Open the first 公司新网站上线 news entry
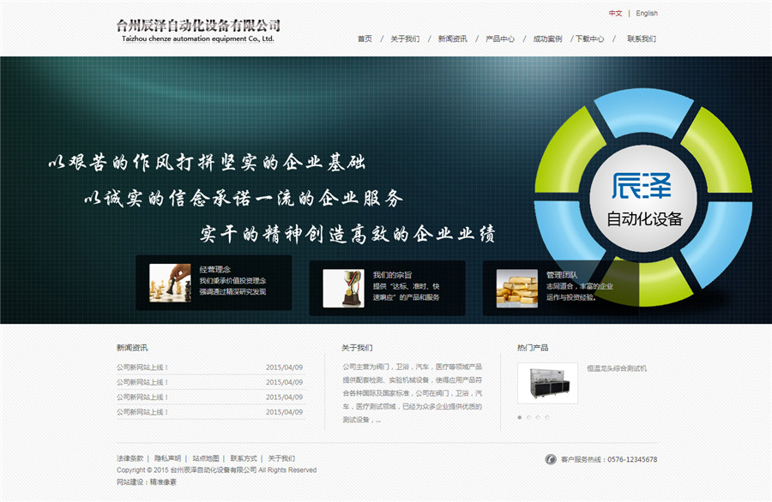This screenshot has height=502, width=772. click(143, 368)
